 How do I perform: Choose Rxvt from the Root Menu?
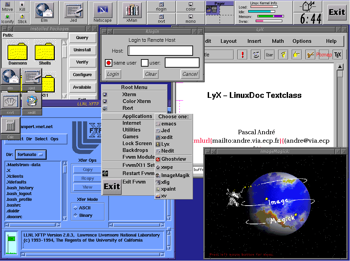134,108
